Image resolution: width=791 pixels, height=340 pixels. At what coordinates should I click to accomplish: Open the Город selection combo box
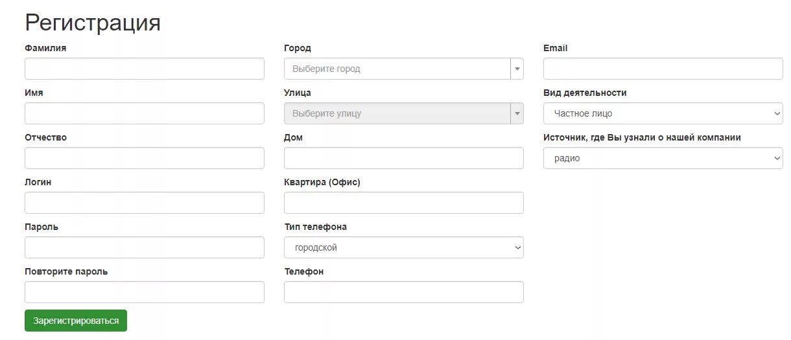click(397, 69)
